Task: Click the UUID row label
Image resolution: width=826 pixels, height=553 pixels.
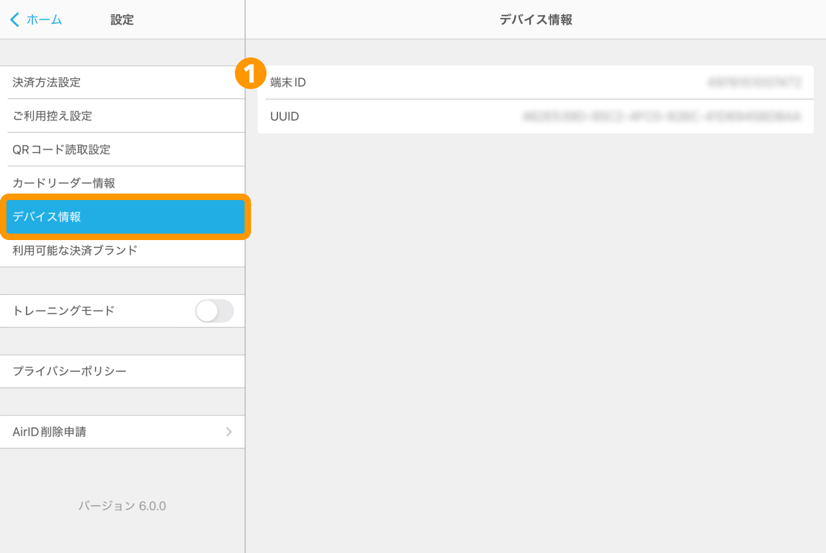Action: (285, 117)
